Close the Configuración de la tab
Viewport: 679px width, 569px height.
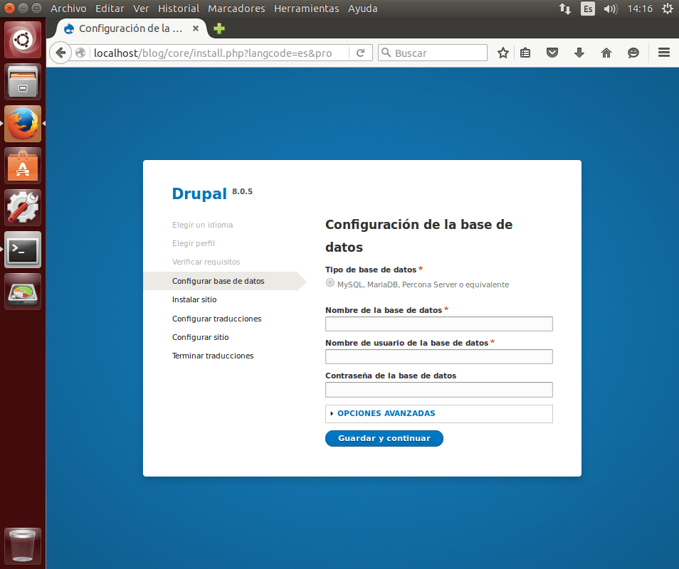(196, 28)
